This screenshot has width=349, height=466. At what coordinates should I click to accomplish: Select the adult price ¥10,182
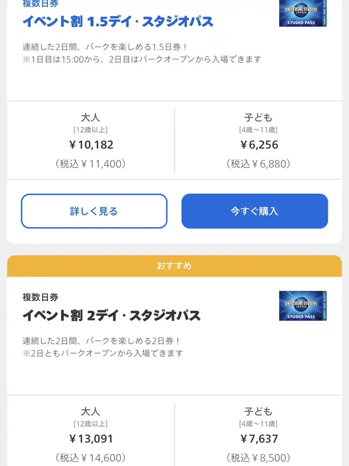point(91,145)
